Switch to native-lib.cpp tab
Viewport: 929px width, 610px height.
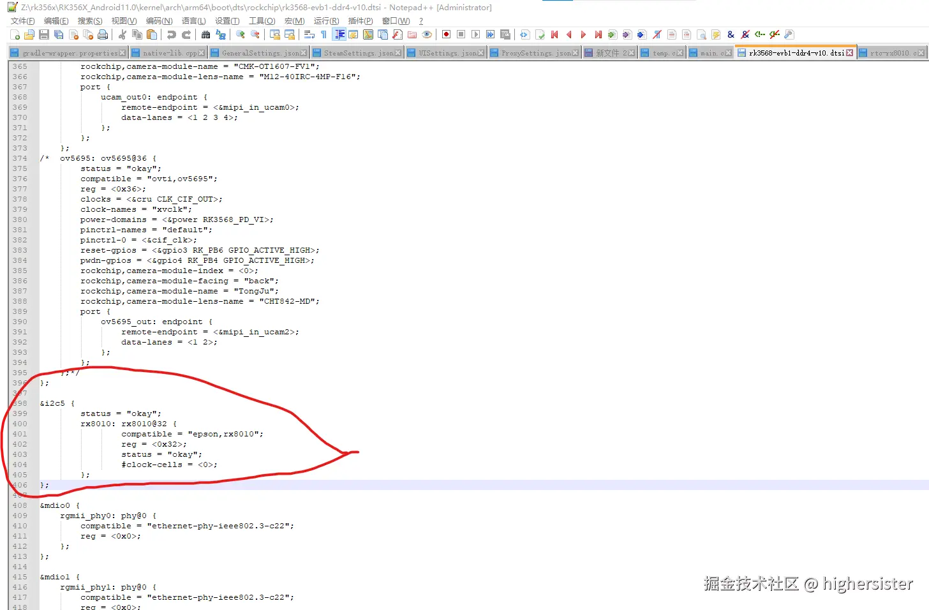point(167,53)
